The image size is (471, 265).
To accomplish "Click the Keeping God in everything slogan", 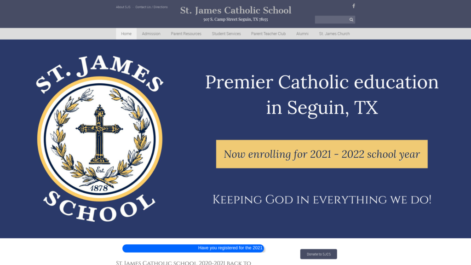I will coord(322,200).
